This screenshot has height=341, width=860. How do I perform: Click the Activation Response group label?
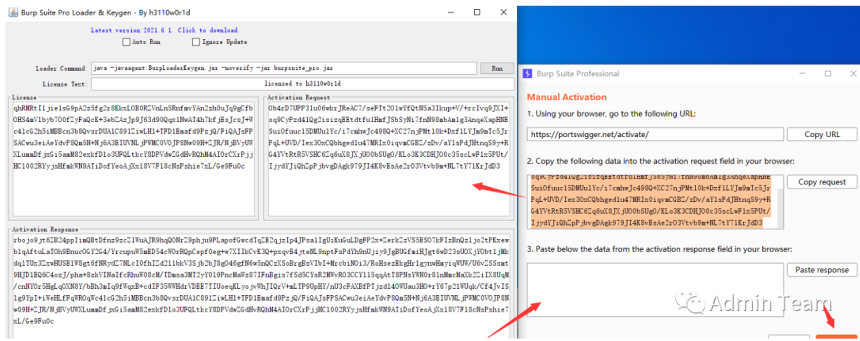pyautogui.click(x=45, y=229)
